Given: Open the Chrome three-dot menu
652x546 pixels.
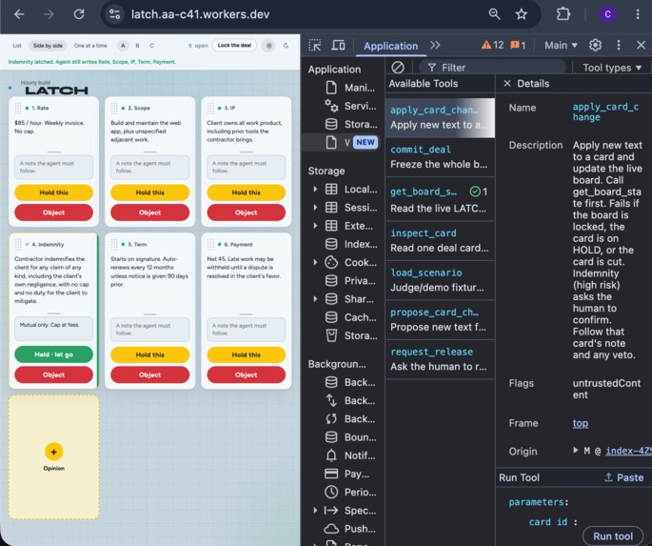Looking at the screenshot, I should pyautogui.click(x=638, y=14).
